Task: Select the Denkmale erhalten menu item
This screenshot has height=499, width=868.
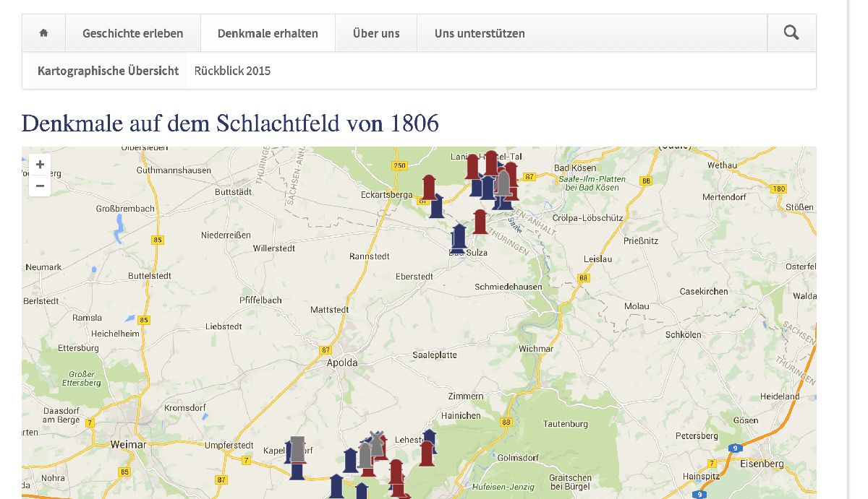Action: [268, 33]
